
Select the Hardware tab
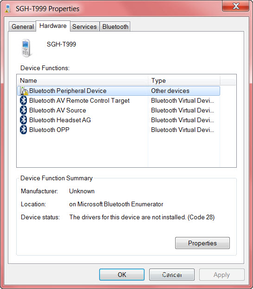(53, 26)
